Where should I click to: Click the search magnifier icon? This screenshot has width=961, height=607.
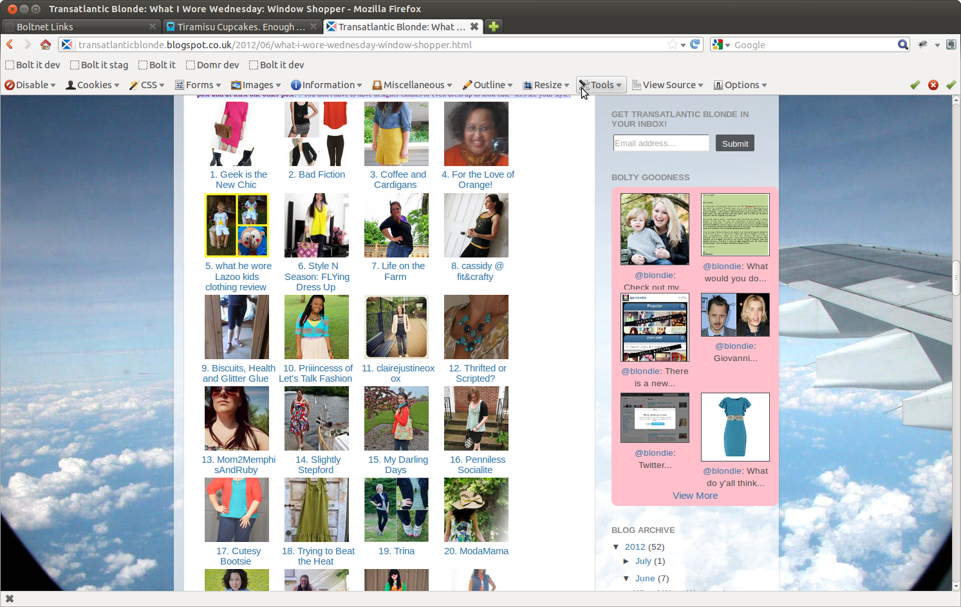point(903,44)
